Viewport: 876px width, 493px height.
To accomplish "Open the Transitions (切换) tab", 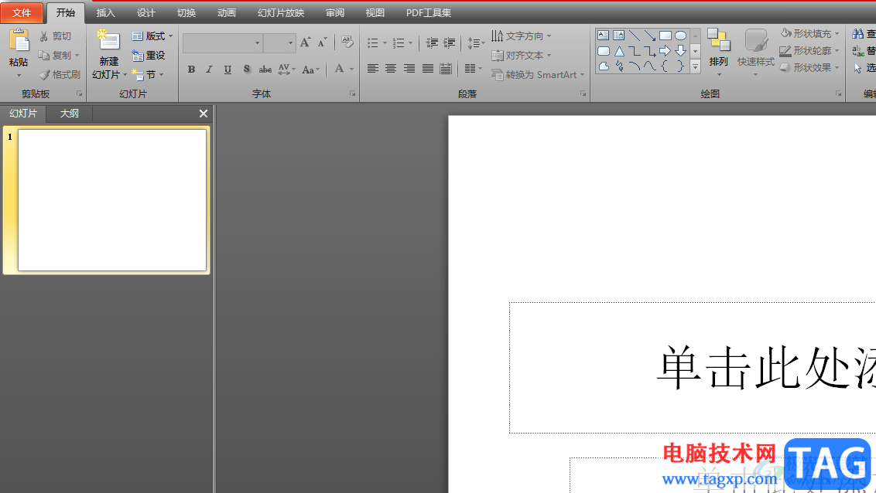I will point(186,13).
